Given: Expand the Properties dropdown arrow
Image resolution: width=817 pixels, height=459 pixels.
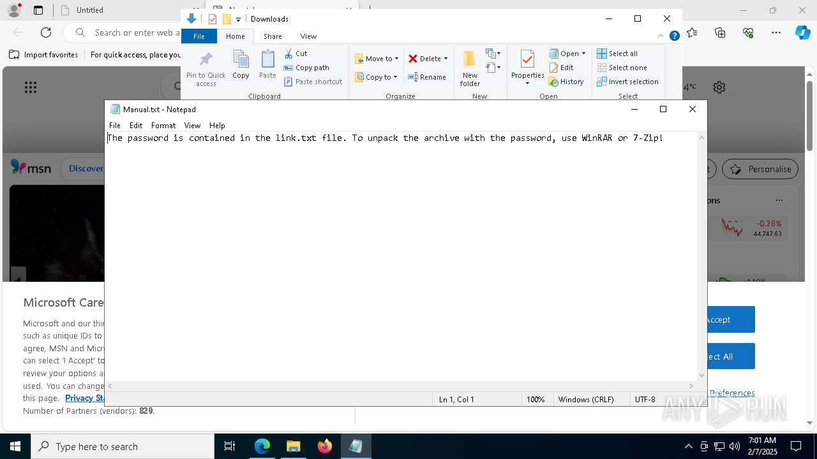Looking at the screenshot, I should [x=527, y=83].
